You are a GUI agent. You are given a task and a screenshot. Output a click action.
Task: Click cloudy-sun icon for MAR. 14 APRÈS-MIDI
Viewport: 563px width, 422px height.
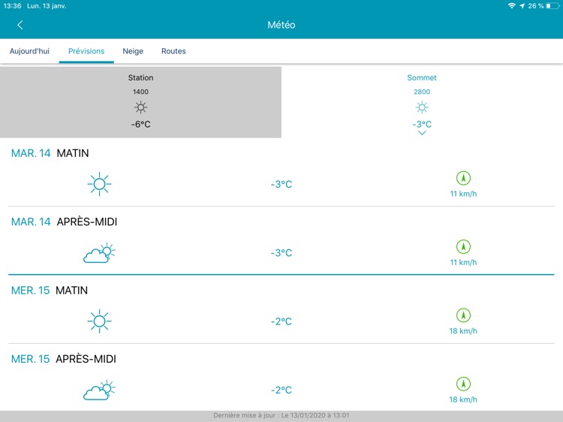(99, 253)
